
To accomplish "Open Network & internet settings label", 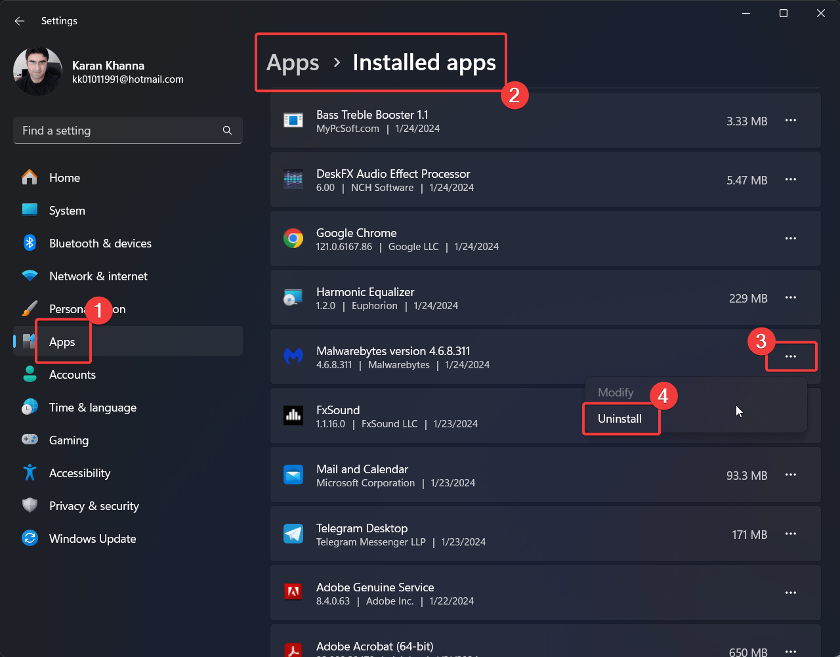I will tap(98, 276).
